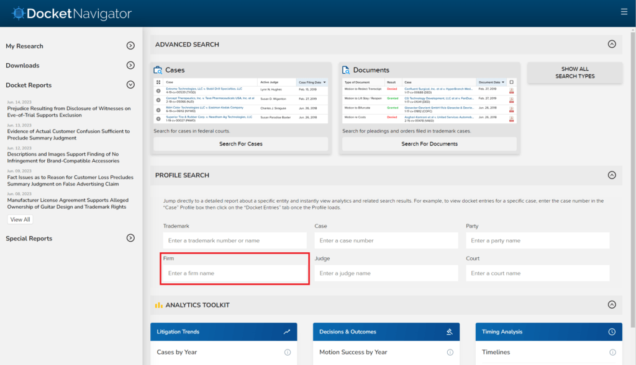Focus the Firm name input field
636x365 pixels.
tap(235, 273)
